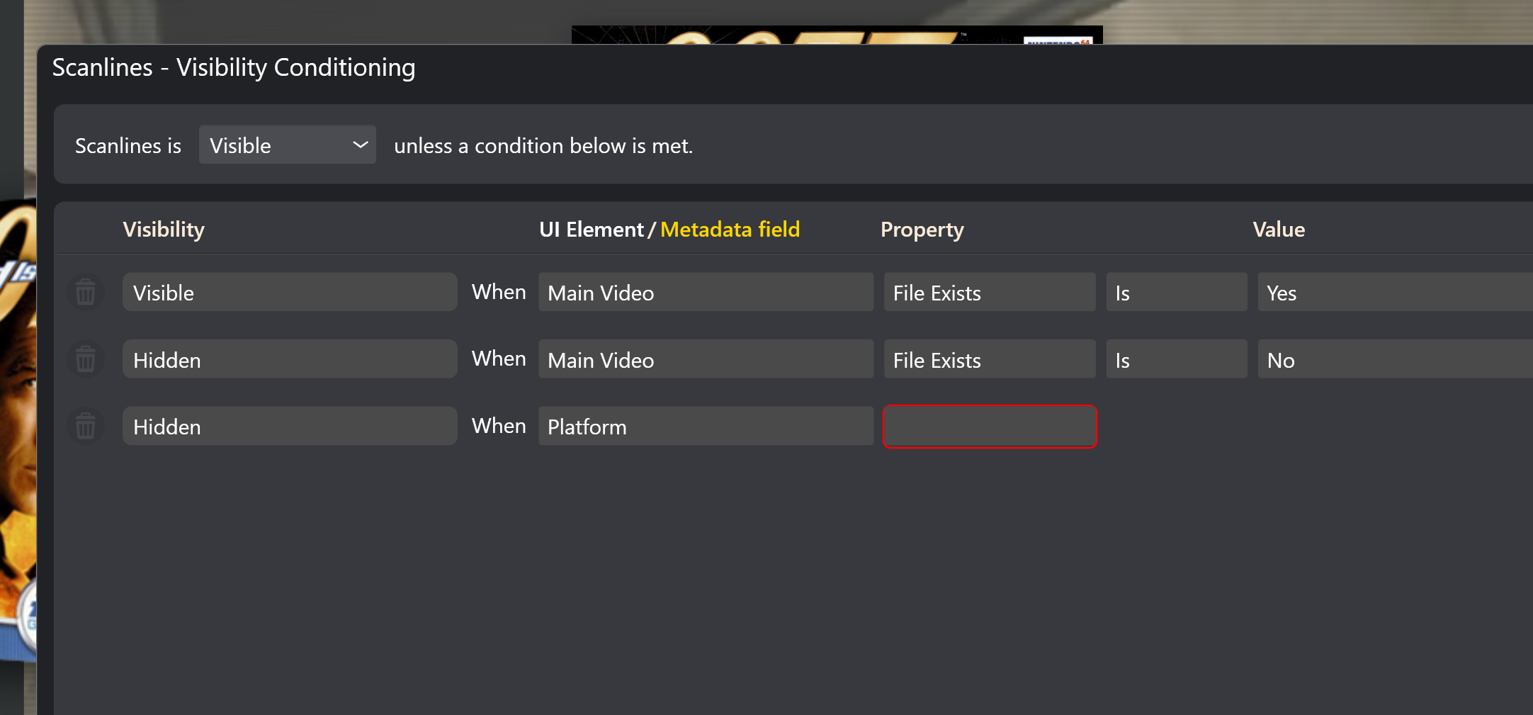Open second row's File Exists property

(x=990, y=359)
